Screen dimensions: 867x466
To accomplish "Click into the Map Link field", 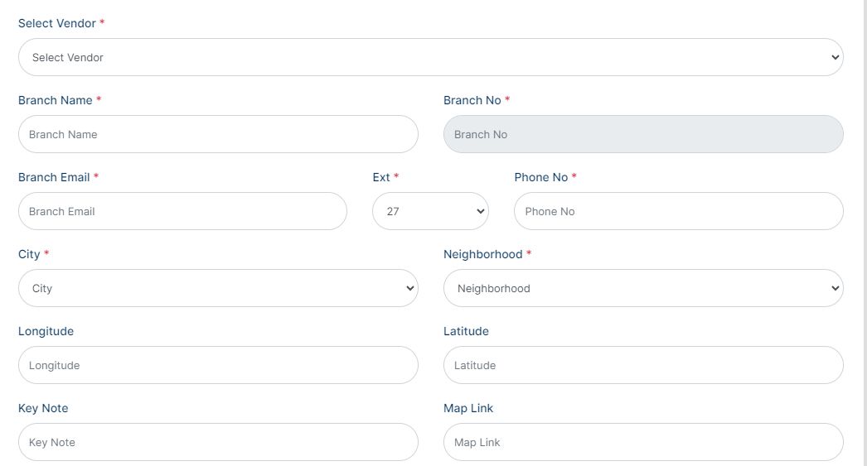I will pyautogui.click(x=643, y=442).
